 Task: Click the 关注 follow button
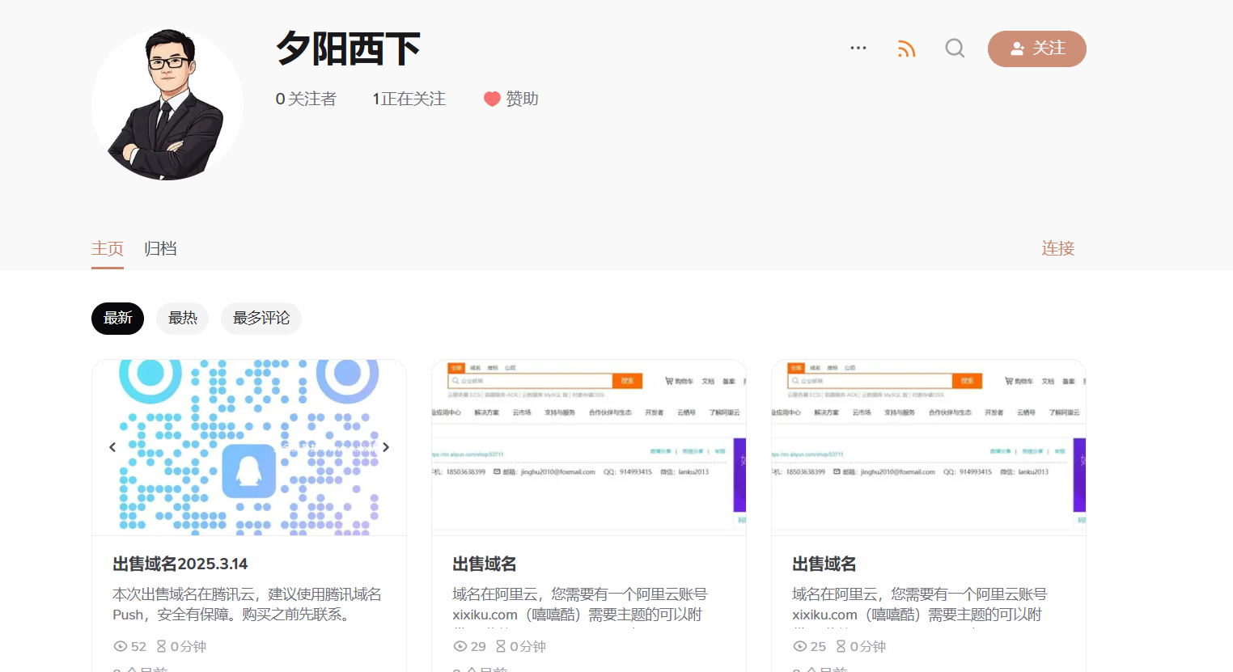pos(1036,49)
